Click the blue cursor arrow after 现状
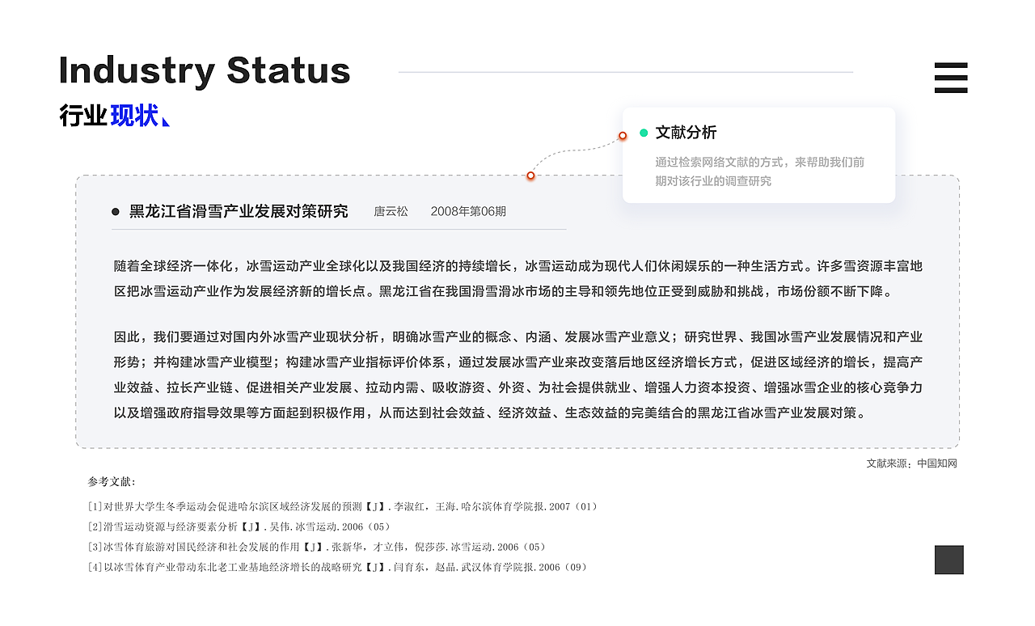This screenshot has height=626, width=1035. point(167,120)
